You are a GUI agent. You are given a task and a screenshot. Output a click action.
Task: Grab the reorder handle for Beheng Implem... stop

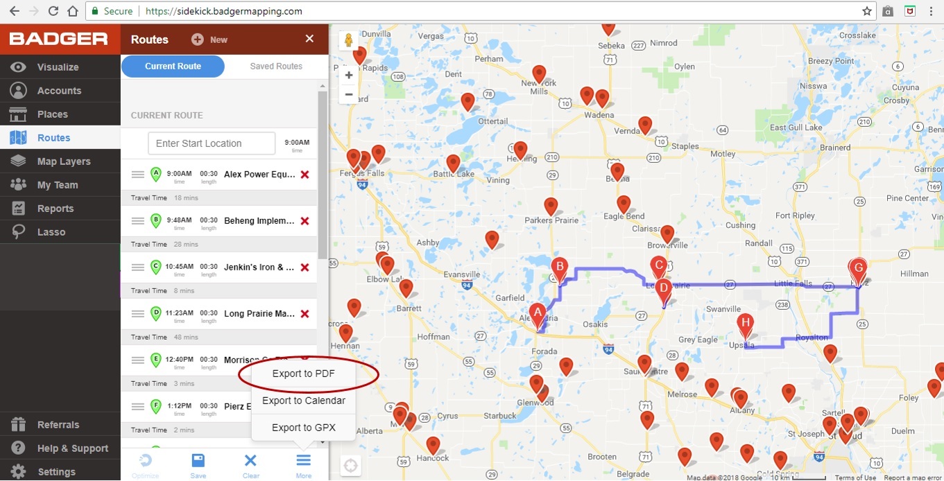pyautogui.click(x=138, y=220)
